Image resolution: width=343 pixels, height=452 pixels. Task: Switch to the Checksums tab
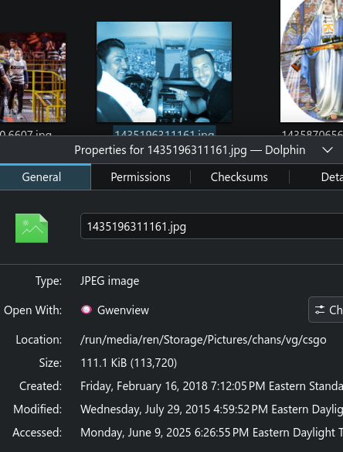click(239, 177)
